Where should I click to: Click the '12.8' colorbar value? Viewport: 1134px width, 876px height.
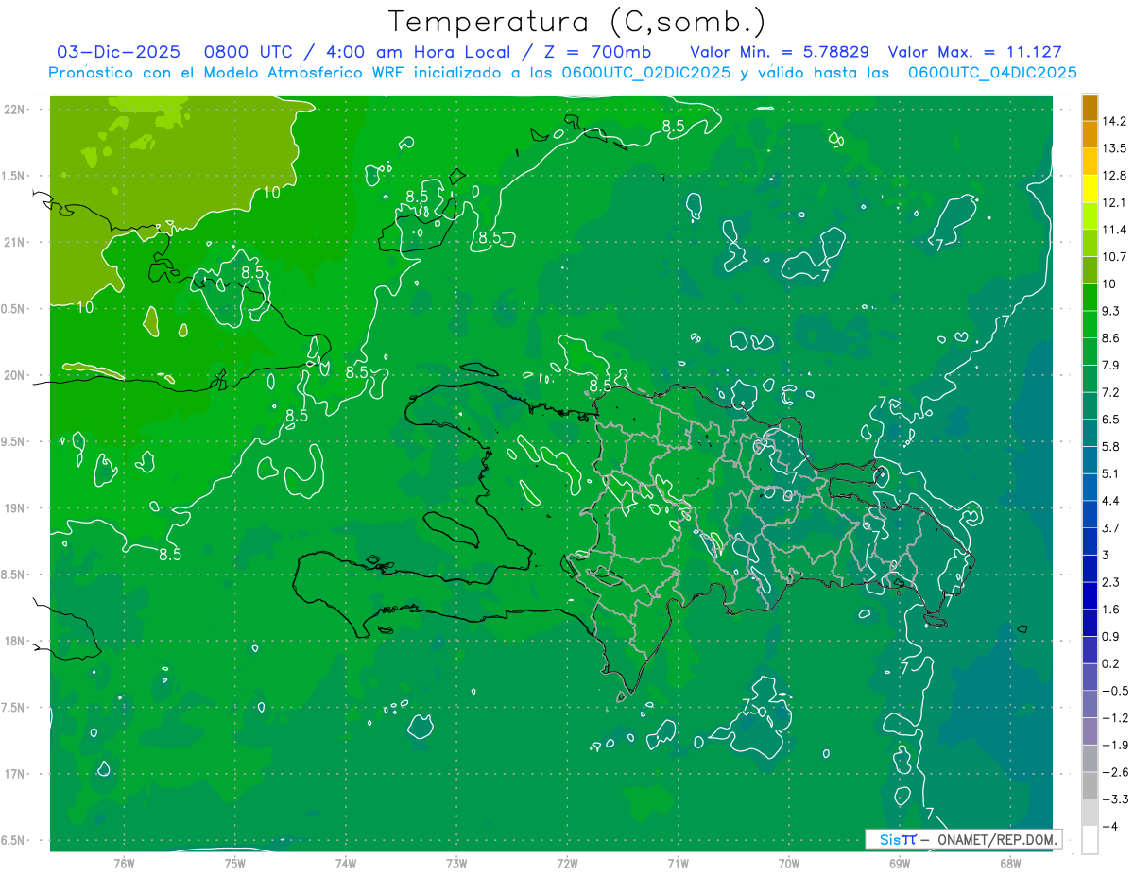(1115, 176)
